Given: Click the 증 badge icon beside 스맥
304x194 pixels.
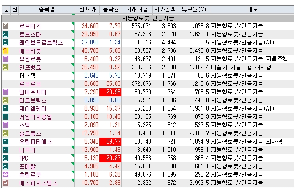Looking at the screenshot, I should (6, 125).
